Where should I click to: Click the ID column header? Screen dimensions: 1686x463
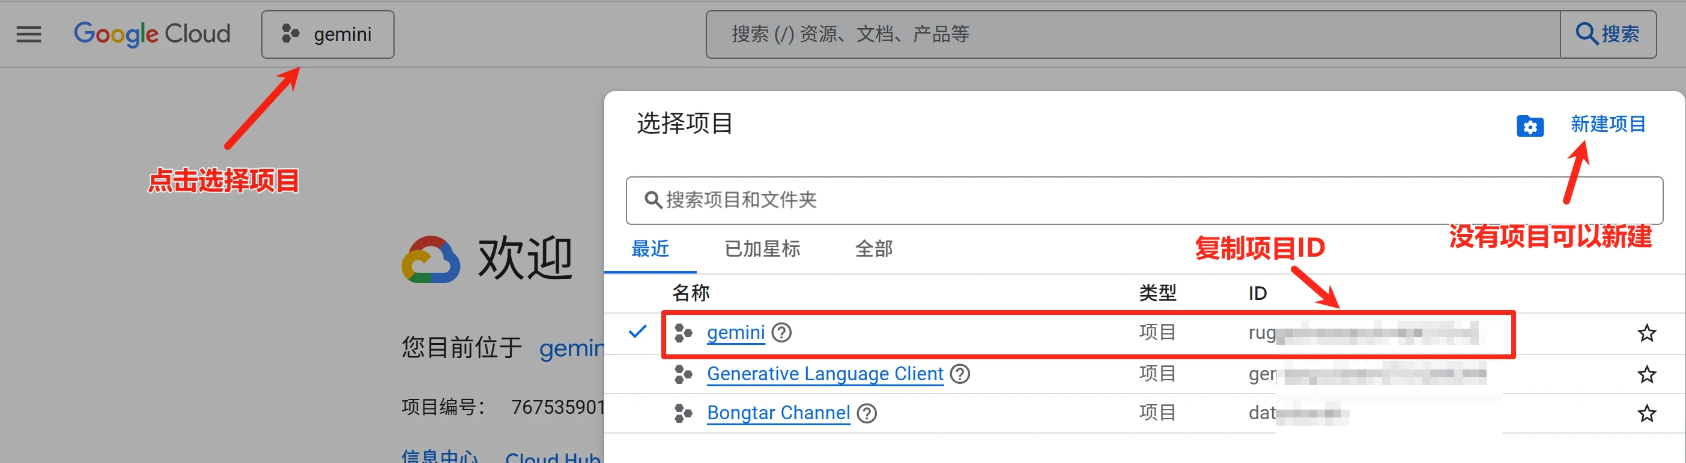[x=1257, y=293]
